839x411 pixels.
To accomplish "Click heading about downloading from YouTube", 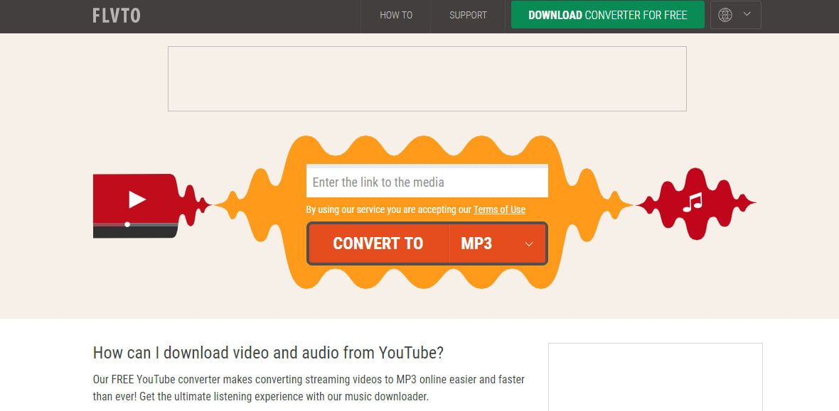I will coord(268,353).
